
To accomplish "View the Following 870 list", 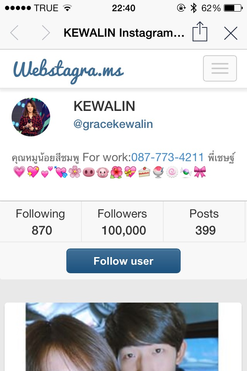I will tap(41, 221).
